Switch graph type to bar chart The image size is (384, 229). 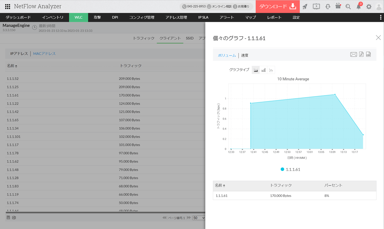coord(263,70)
